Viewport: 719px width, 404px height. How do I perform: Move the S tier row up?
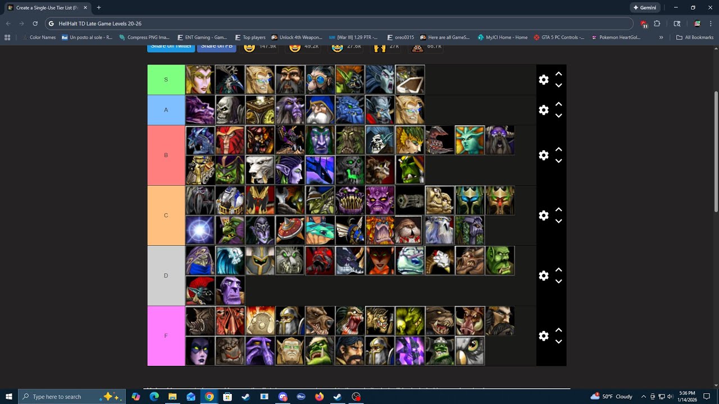(x=558, y=74)
